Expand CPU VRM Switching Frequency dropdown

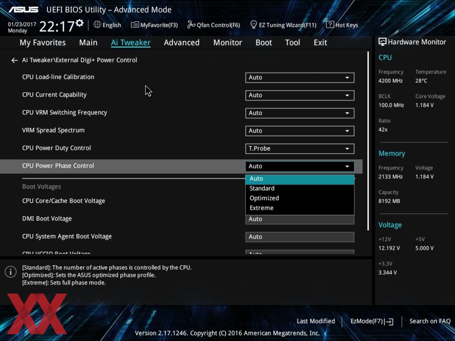(x=300, y=113)
